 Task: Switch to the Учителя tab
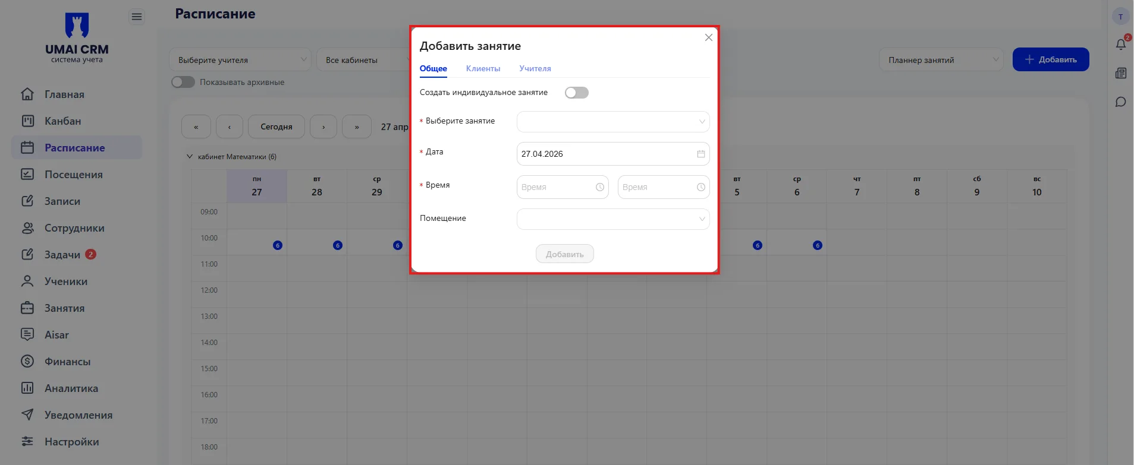pos(535,69)
